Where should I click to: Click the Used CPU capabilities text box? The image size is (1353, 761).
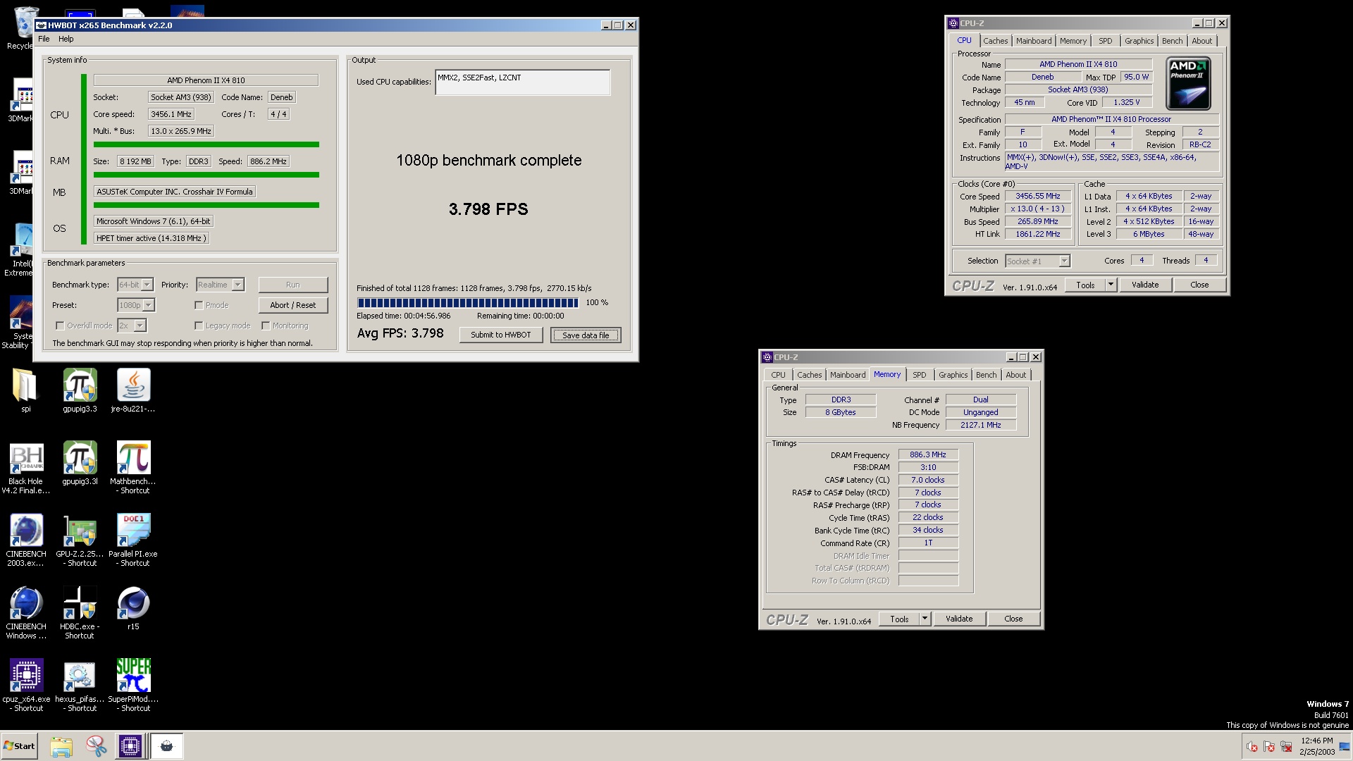(522, 82)
